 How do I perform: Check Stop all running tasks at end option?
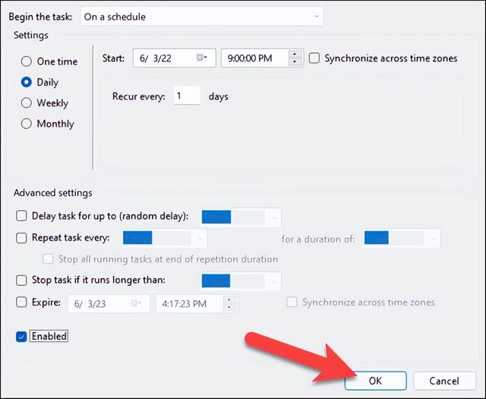(x=48, y=259)
